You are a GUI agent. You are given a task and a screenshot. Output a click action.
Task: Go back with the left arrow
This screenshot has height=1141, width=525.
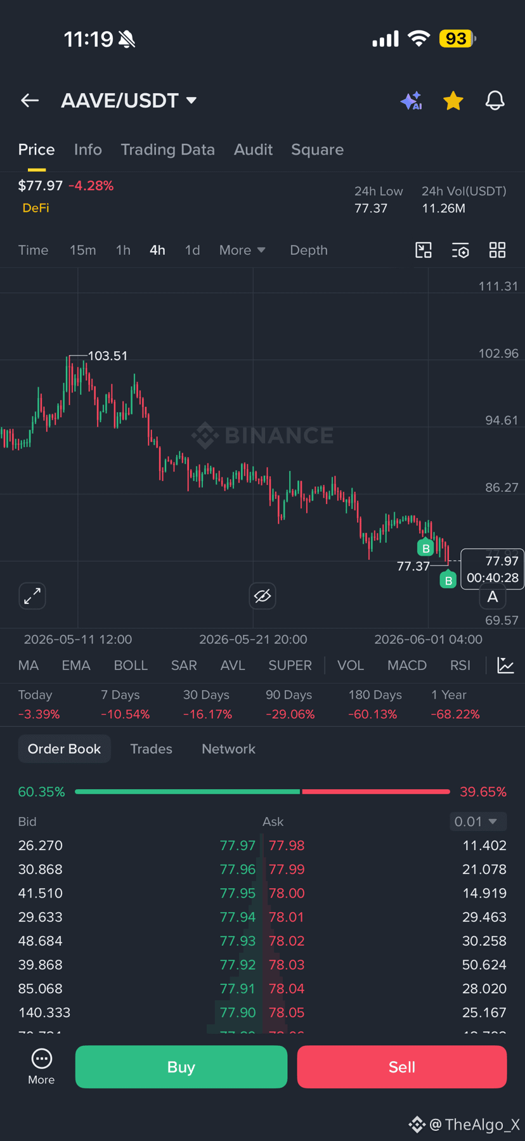click(x=30, y=100)
